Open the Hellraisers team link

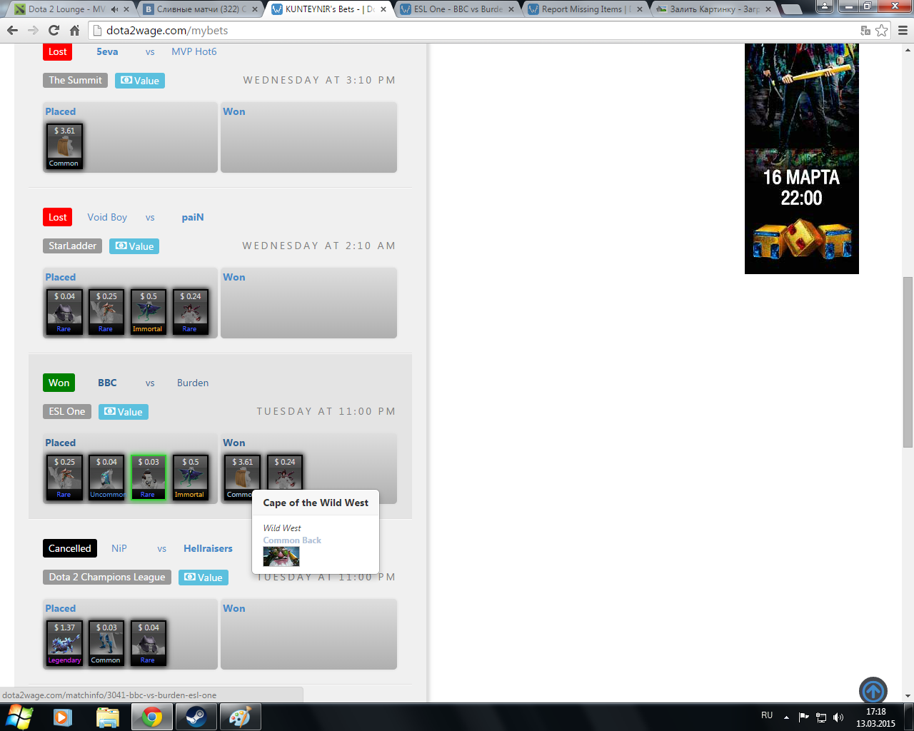[x=208, y=548]
